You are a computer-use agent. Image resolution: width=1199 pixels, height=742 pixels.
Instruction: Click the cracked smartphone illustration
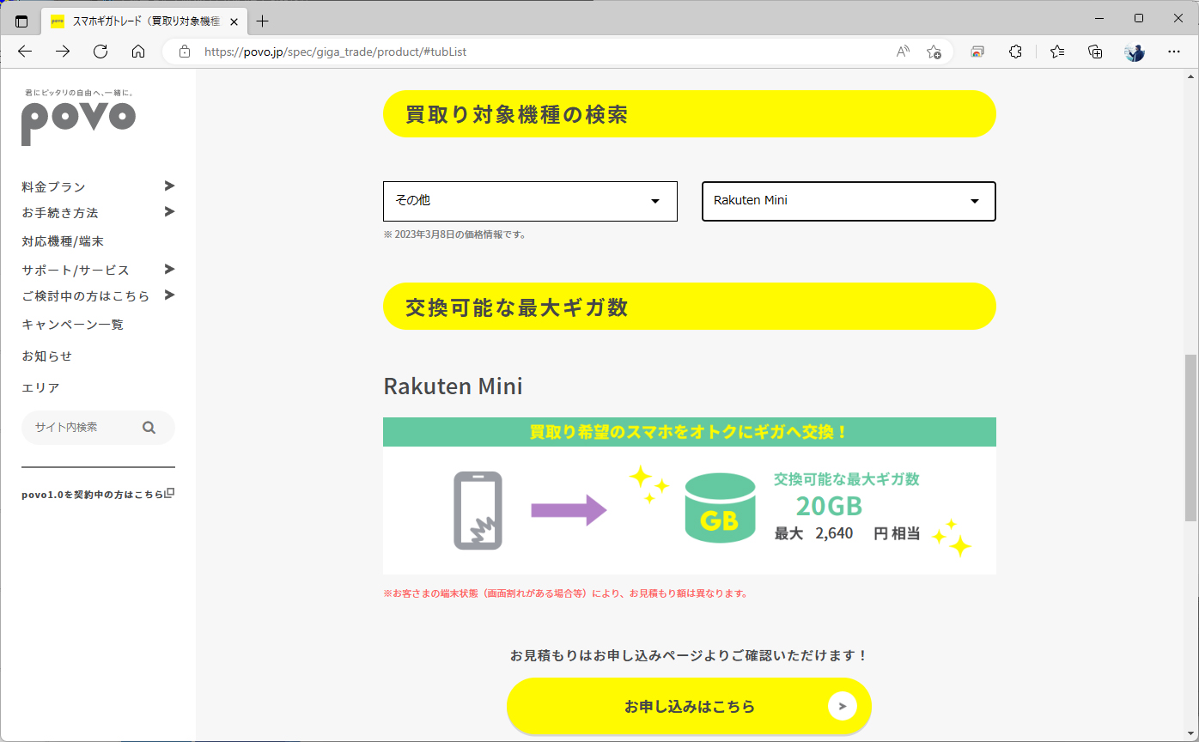click(478, 510)
